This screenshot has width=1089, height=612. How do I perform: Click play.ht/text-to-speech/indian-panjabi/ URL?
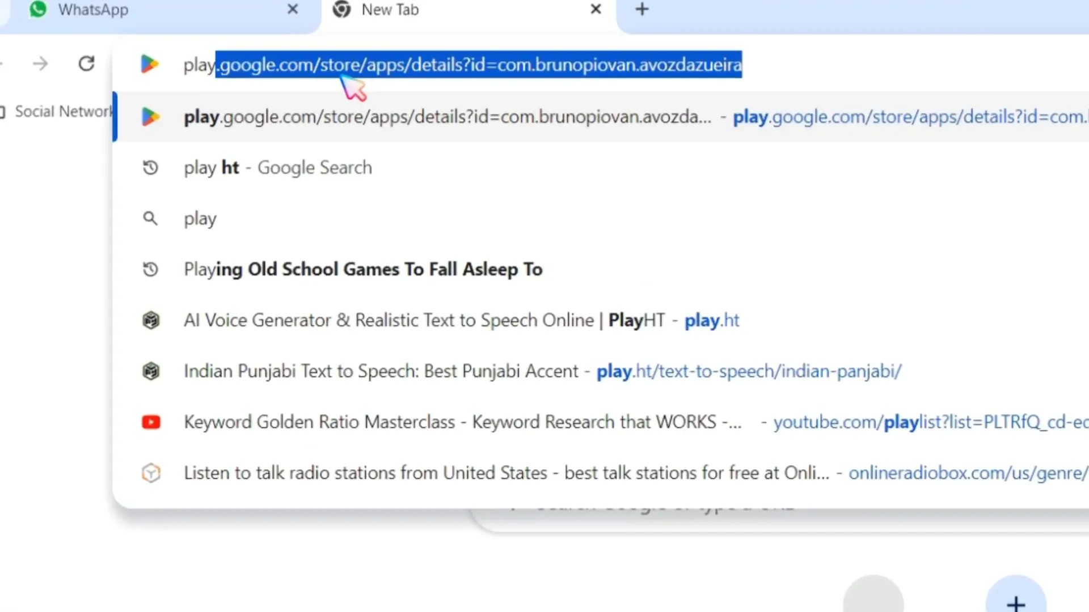point(749,372)
